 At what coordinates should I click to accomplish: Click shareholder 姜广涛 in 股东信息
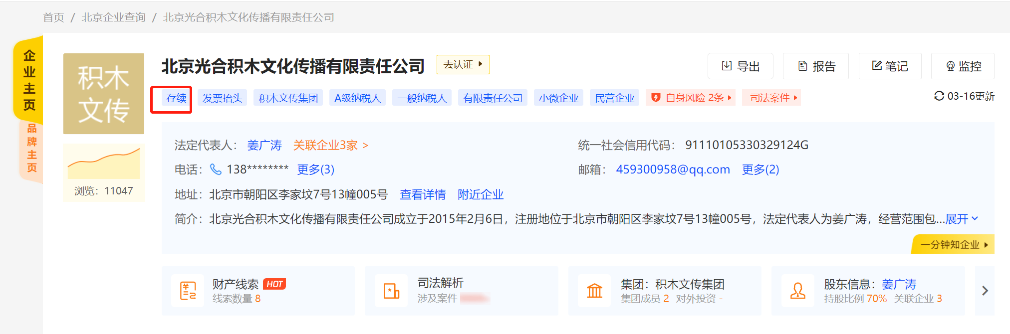(x=899, y=284)
